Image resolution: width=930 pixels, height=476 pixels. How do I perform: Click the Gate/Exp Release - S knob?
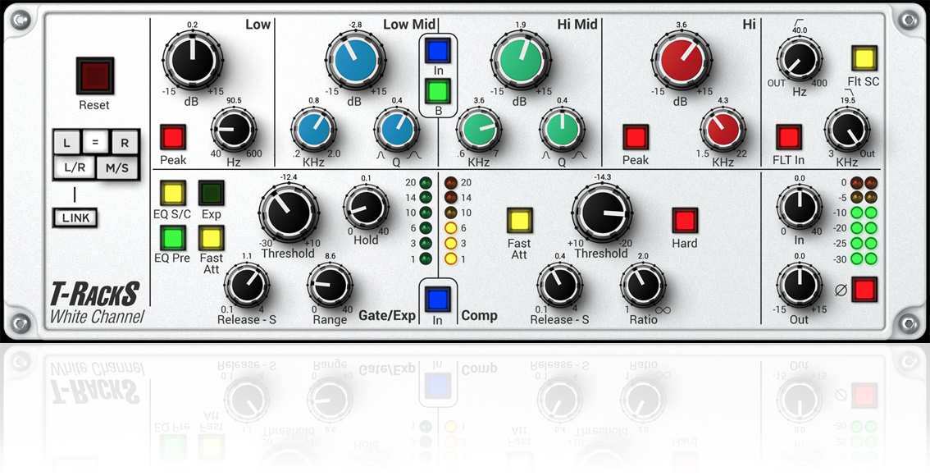(x=247, y=286)
